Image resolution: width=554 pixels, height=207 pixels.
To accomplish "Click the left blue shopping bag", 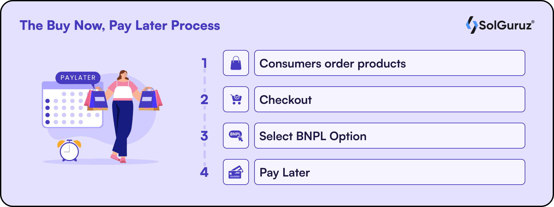I will (98, 99).
